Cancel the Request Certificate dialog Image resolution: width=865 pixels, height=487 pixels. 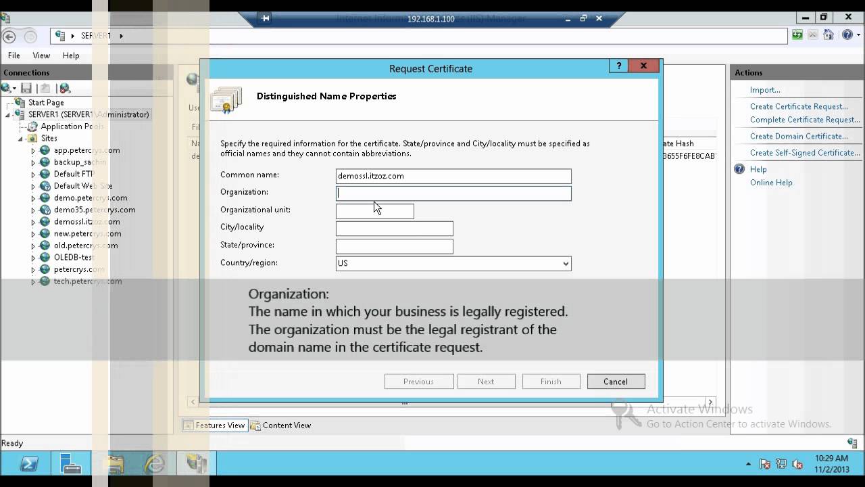pyautogui.click(x=616, y=381)
